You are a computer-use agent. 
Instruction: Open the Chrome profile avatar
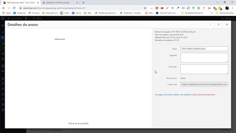227,8
